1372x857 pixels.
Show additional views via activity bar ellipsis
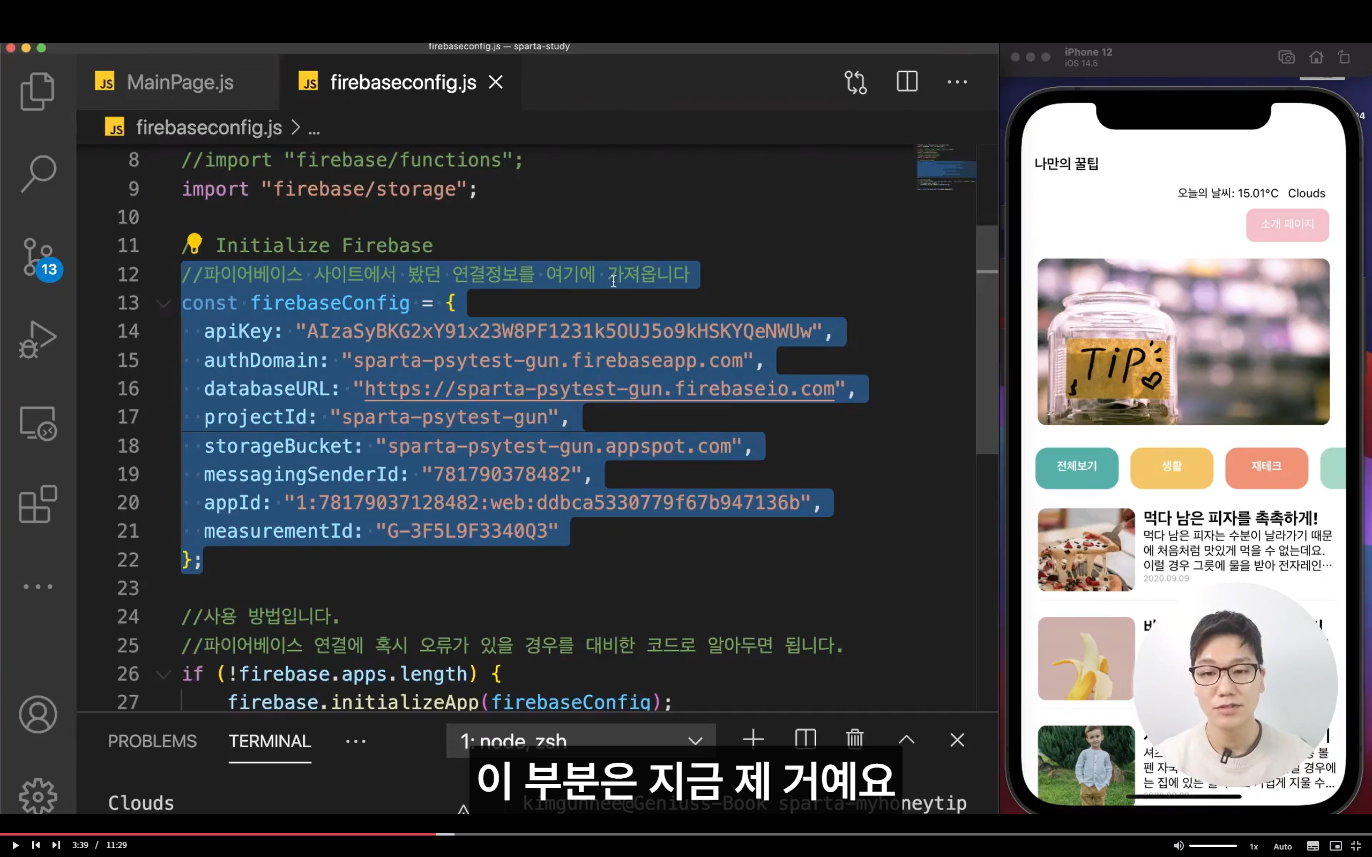38,587
